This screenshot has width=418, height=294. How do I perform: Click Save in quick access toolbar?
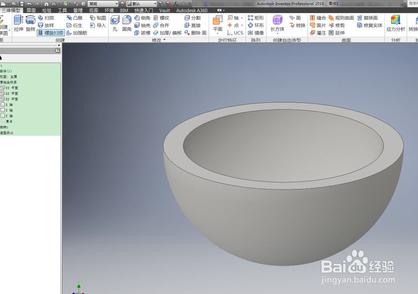(22, 4)
